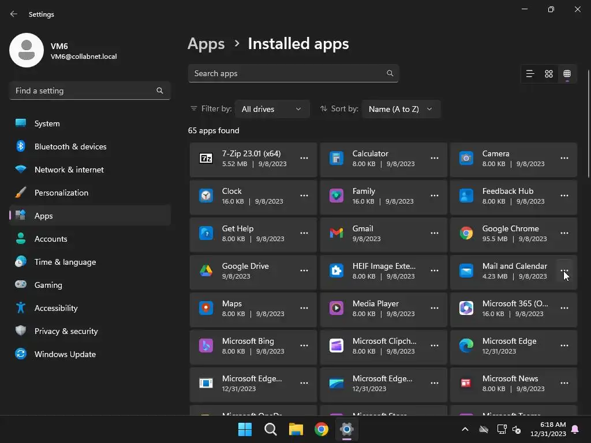The width and height of the screenshot is (591, 443).
Task: Click the Search apps field
Action: coord(287,73)
